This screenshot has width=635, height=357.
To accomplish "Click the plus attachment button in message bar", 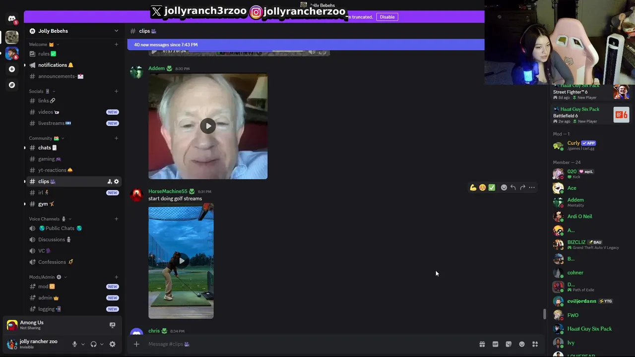I will click(x=136, y=344).
